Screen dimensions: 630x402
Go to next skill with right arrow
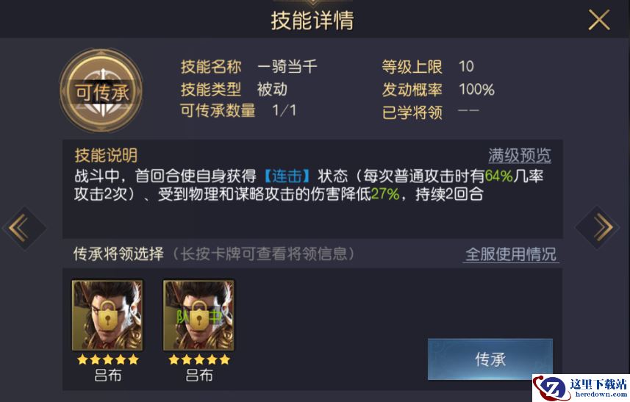click(x=598, y=228)
